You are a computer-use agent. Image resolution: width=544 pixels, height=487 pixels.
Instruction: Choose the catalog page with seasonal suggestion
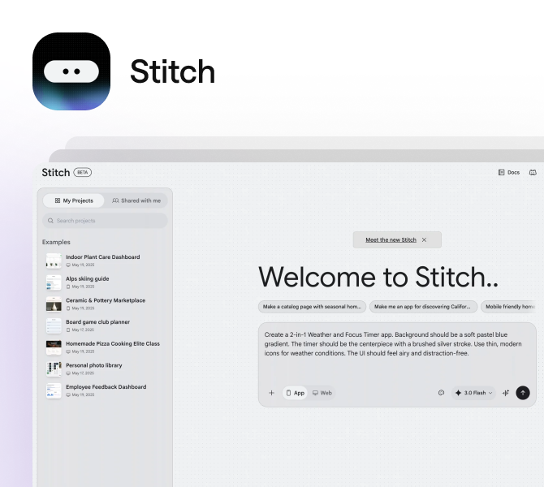[x=312, y=307]
